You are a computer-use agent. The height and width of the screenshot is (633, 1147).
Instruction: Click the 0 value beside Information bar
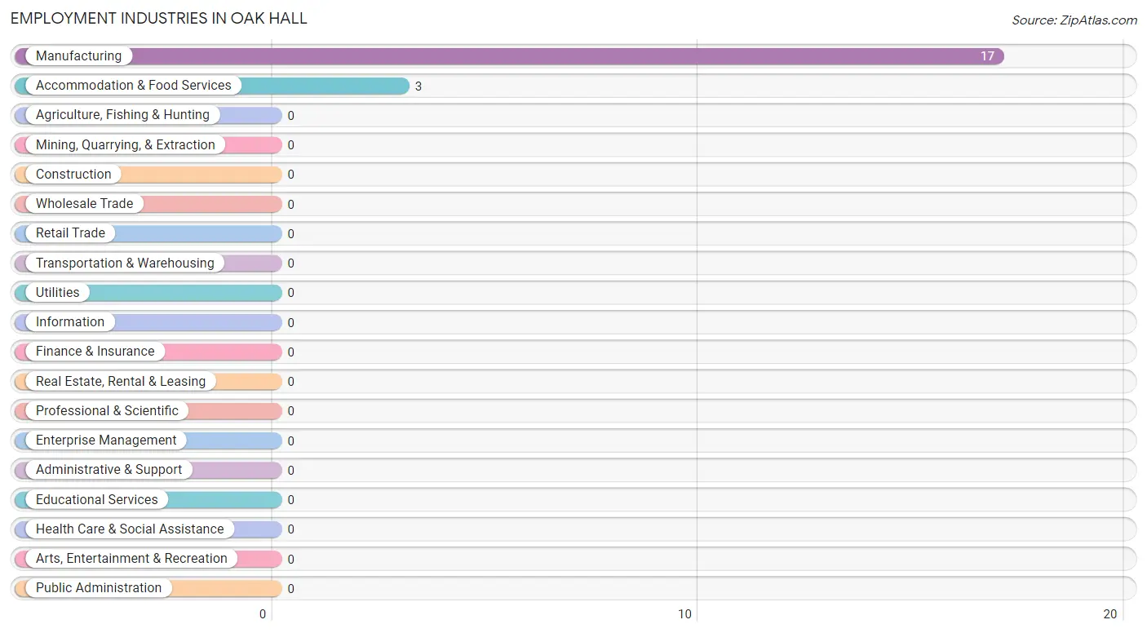[290, 322]
